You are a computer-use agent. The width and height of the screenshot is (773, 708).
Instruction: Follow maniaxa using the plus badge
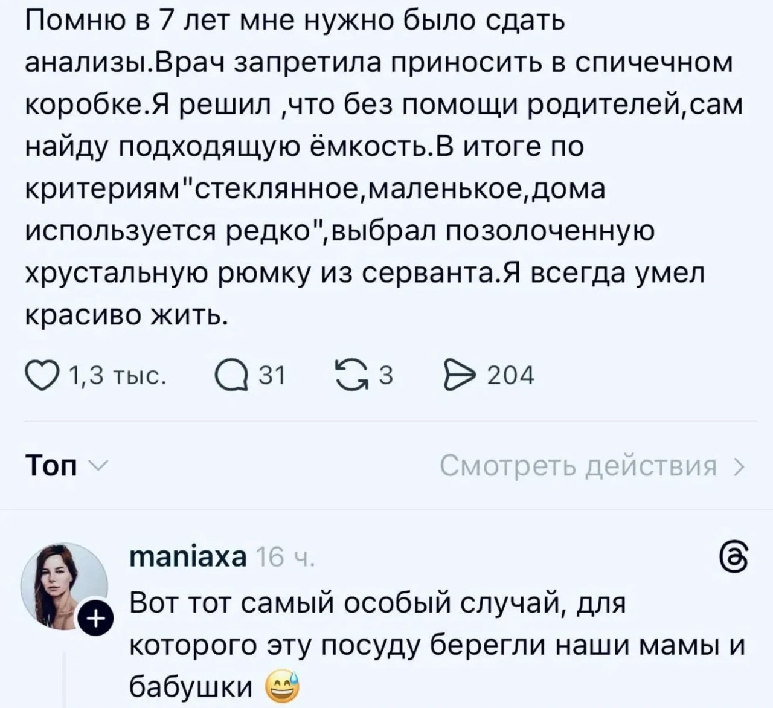click(x=97, y=620)
